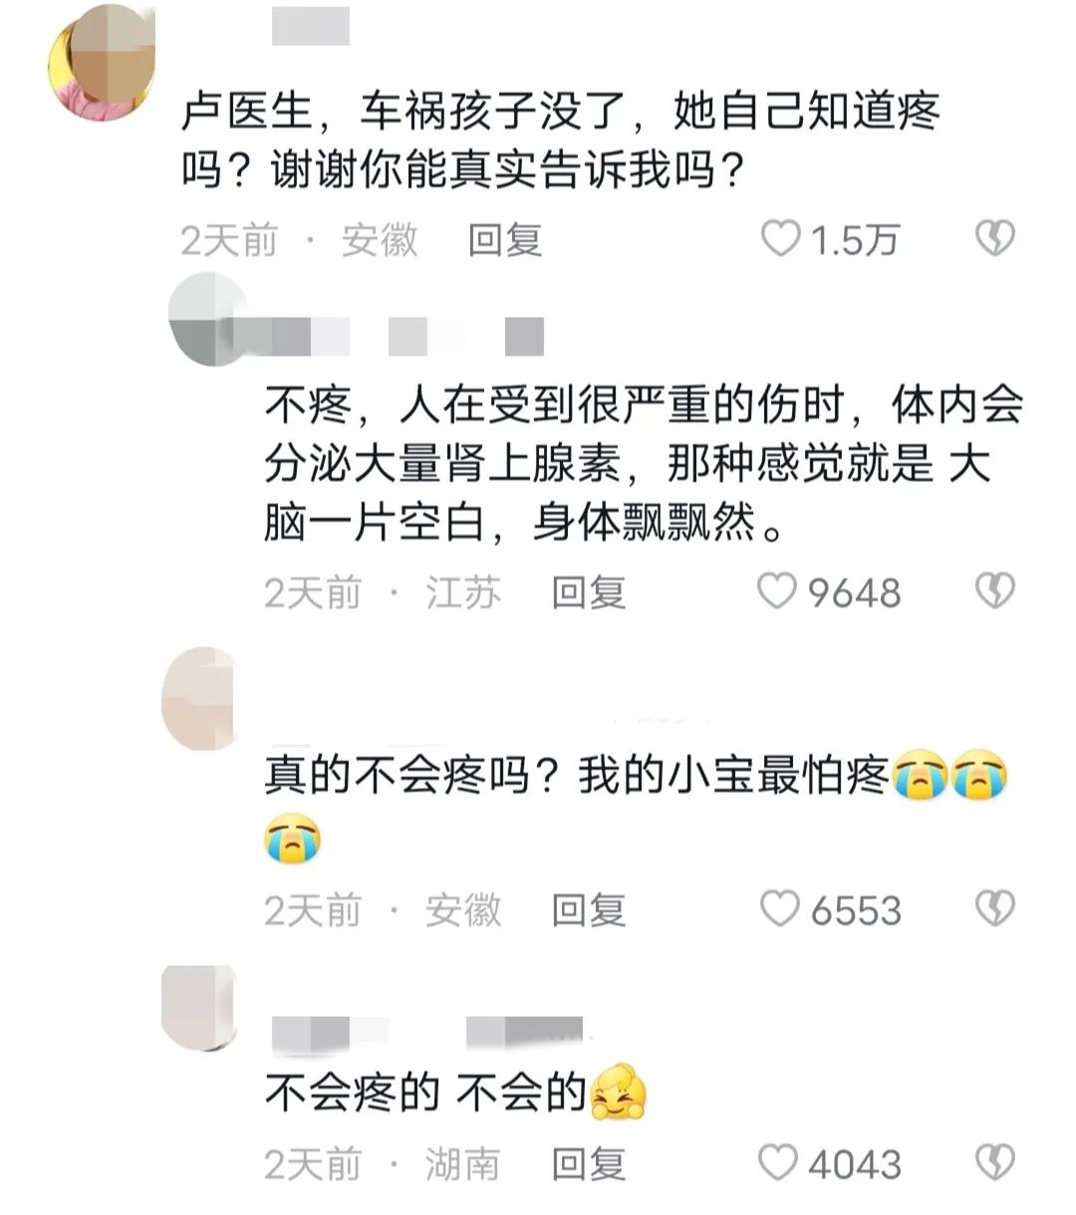Dislike the 安徽 crying-emoji reply
Viewport: 1076px width, 1215px height.
point(993,908)
